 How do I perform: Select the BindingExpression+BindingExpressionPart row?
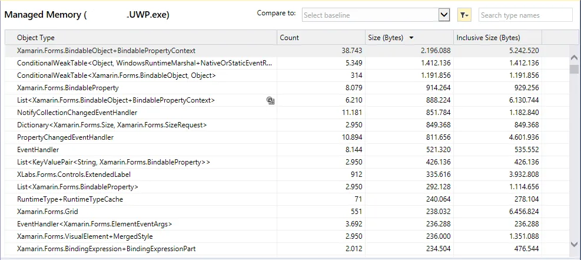pyautogui.click(x=107, y=249)
